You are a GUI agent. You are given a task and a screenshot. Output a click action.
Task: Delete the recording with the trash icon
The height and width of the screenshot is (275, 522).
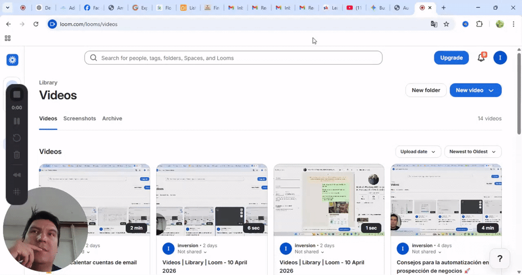[x=17, y=155]
